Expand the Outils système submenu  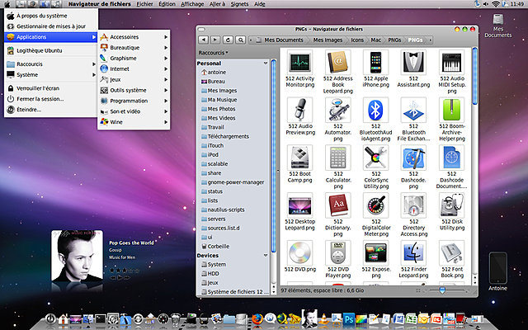tap(134, 90)
